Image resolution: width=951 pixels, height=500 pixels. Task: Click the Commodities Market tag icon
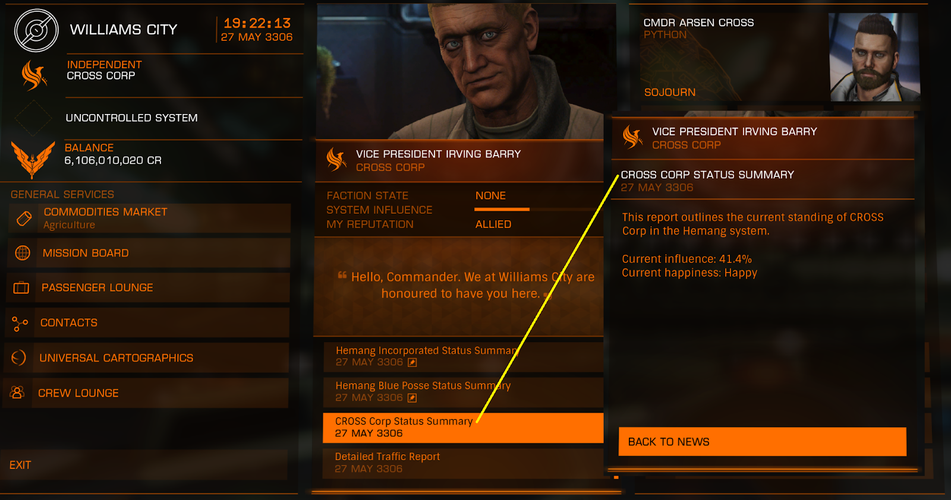point(24,219)
